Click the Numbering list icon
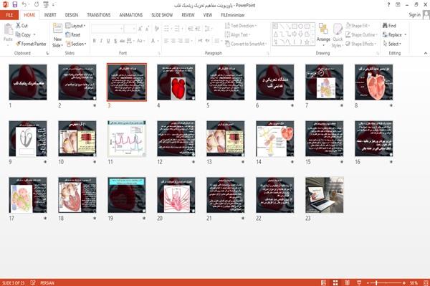 178,29
